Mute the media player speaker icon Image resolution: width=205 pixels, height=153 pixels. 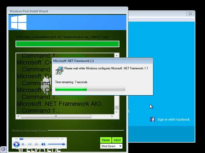point(43,144)
